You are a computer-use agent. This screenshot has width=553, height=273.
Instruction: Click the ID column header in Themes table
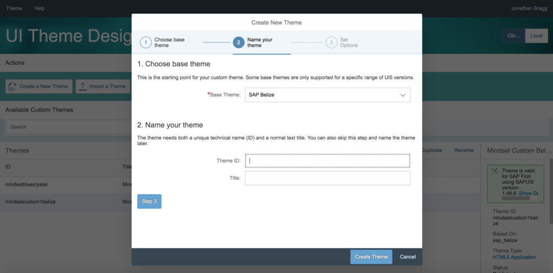click(8, 166)
